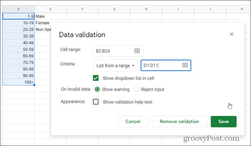
Task: Select the Reject input radio option
Action: click(136, 89)
